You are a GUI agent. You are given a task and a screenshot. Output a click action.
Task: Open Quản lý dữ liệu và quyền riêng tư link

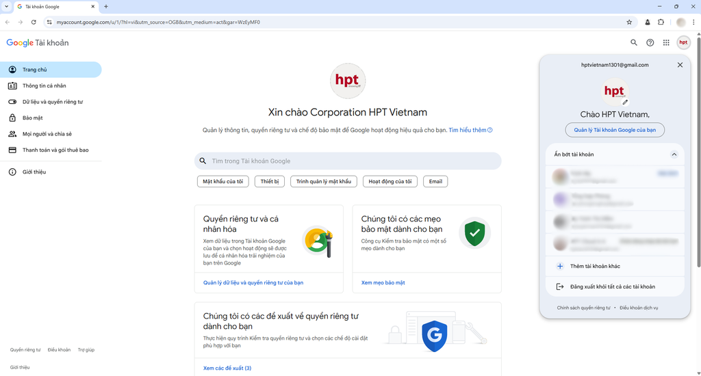(253, 282)
